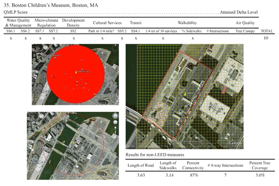Select the road length value '3.63'
Image resolution: width=279 pixels, height=186 pixels.
(141, 175)
